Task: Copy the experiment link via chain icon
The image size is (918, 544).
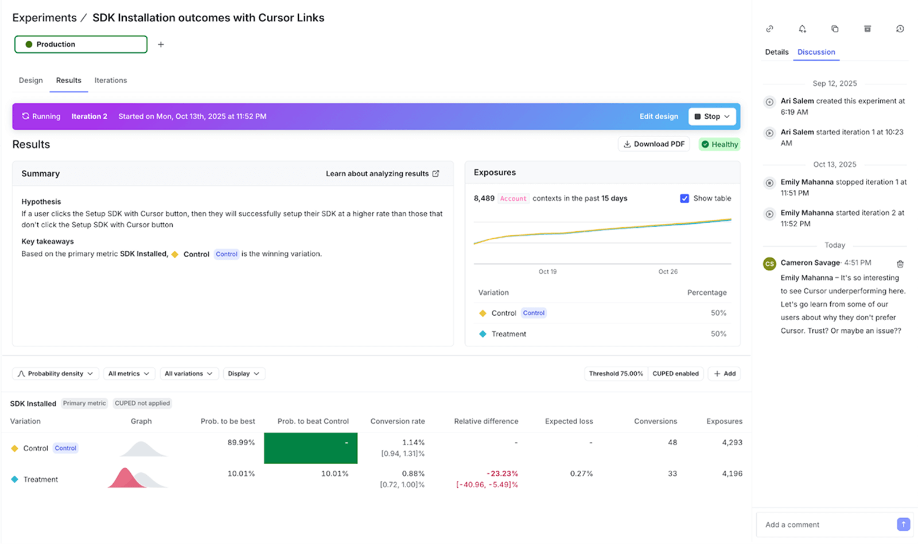Action: [769, 29]
